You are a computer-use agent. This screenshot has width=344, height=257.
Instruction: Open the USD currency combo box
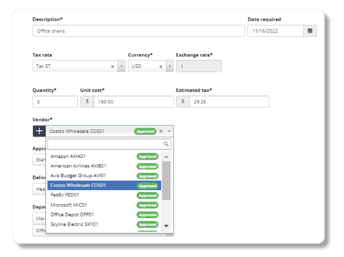click(151, 66)
